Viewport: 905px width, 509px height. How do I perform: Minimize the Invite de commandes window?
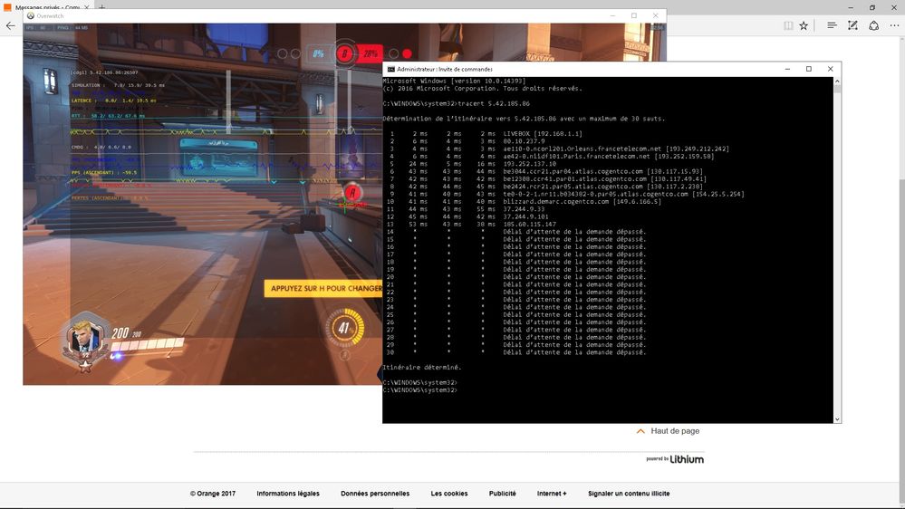point(787,69)
